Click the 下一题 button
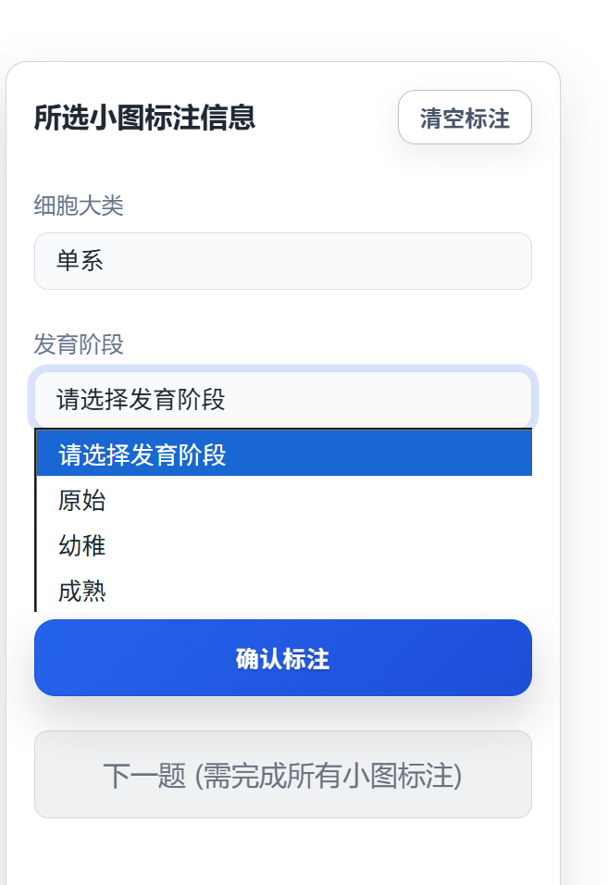The width and height of the screenshot is (608, 885). (282, 775)
